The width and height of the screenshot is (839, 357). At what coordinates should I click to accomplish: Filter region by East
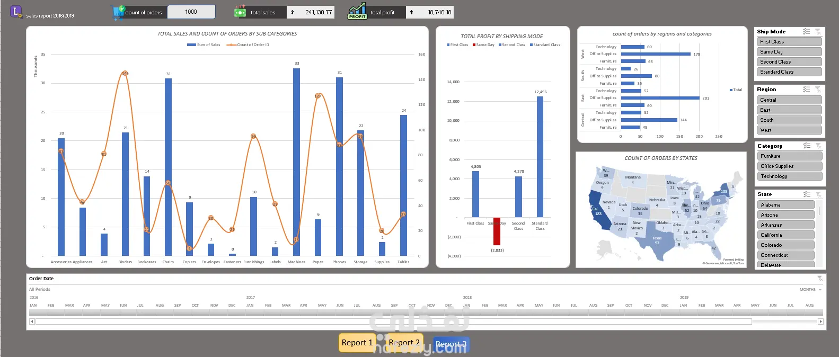pyautogui.click(x=790, y=110)
